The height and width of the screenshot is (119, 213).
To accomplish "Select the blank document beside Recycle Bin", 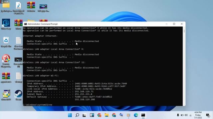I will tap(19, 43).
